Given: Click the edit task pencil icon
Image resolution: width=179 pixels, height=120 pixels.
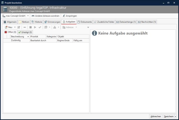Looking at the screenshot, I should tap(19, 27).
